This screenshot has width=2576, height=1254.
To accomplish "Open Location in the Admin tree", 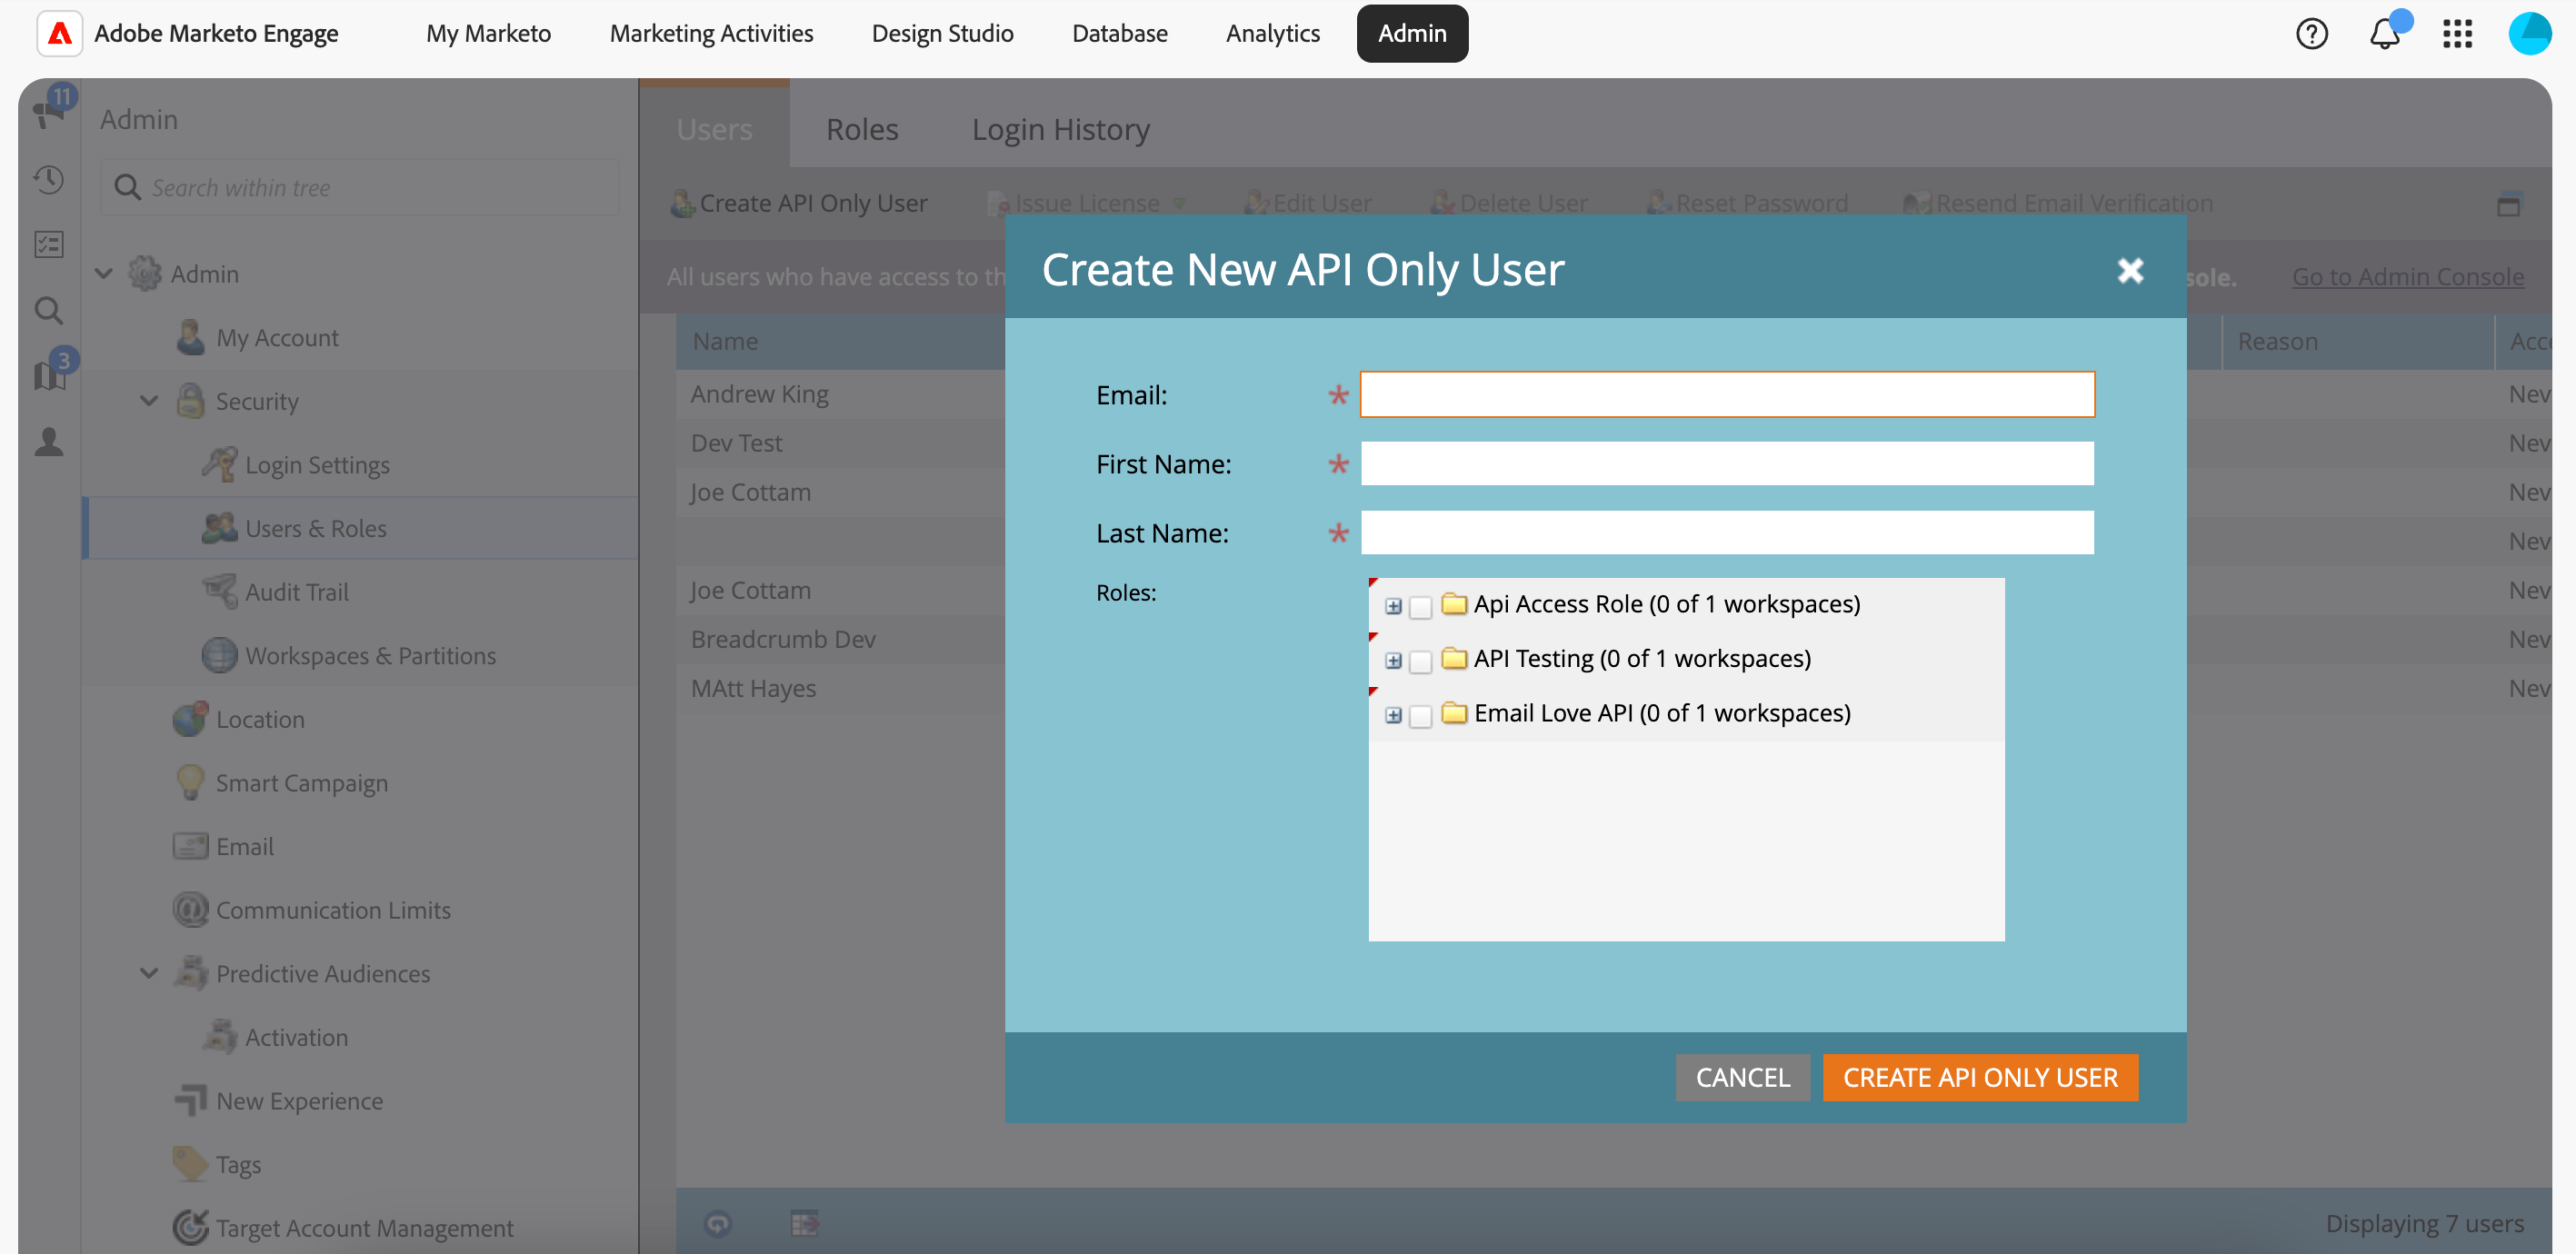I will pyautogui.click(x=260, y=719).
